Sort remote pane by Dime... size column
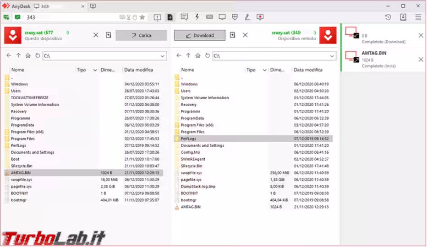Screen dimensions: 427x247 277,70
